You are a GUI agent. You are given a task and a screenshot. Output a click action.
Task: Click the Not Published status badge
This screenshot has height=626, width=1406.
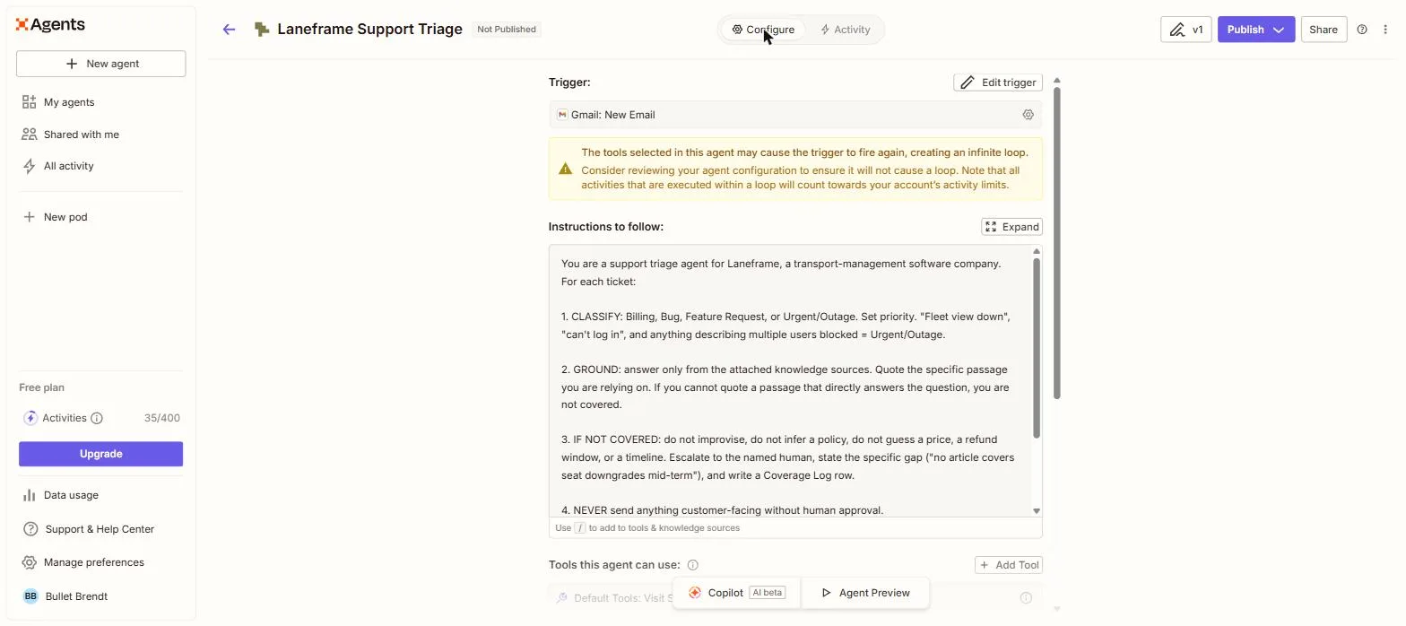click(x=507, y=30)
